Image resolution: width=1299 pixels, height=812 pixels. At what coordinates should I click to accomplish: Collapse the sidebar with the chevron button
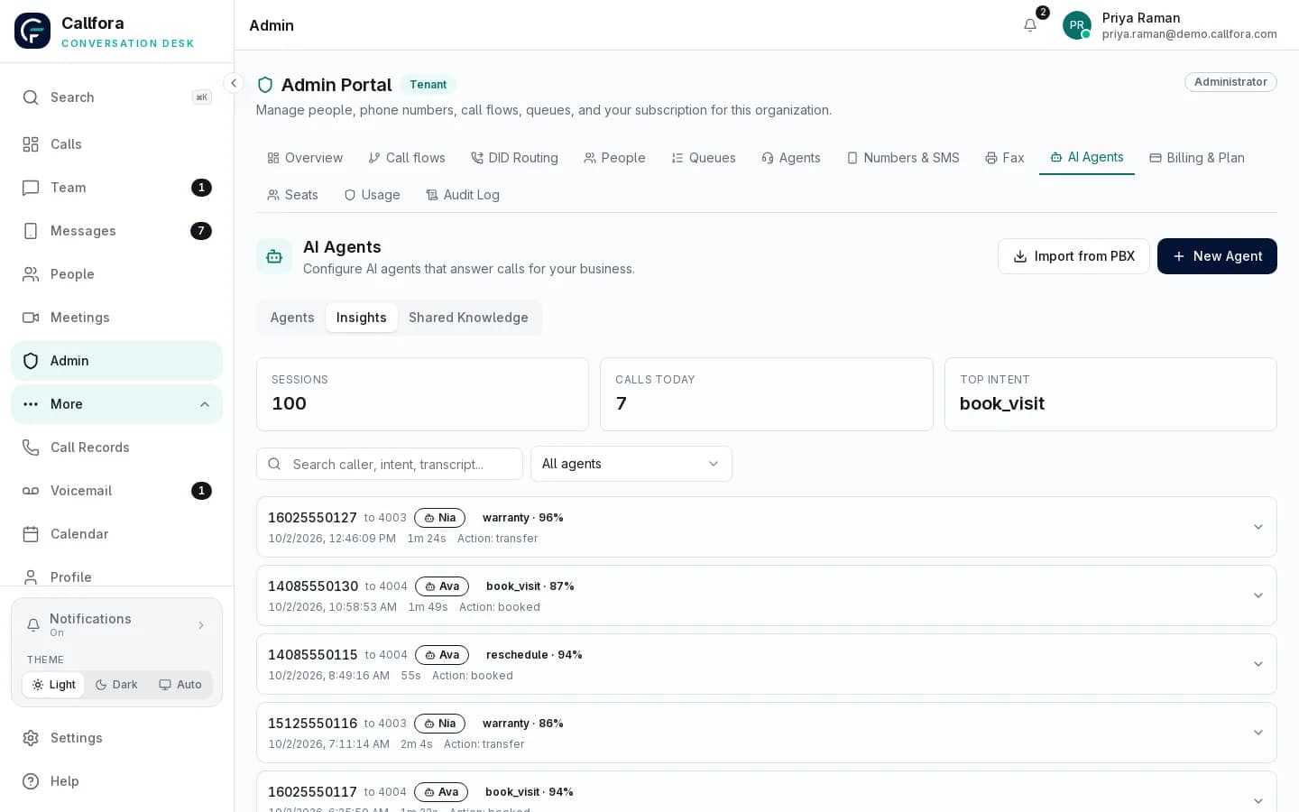click(234, 83)
